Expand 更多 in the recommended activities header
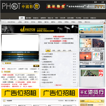The image size is (106, 106). click(x=102, y=37)
